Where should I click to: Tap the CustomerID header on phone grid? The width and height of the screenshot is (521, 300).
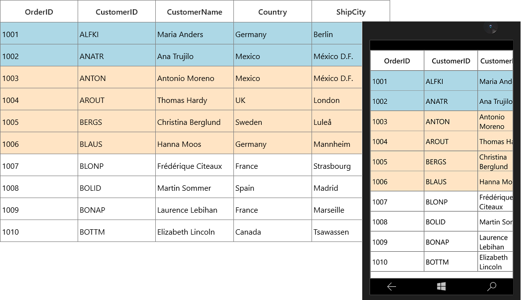(451, 60)
